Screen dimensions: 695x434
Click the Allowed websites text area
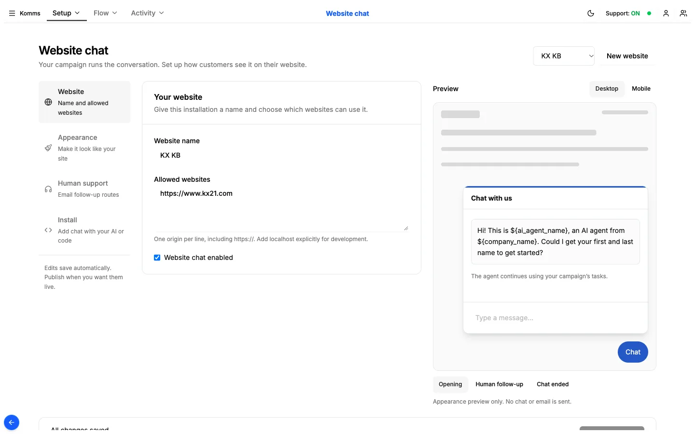[x=281, y=209]
